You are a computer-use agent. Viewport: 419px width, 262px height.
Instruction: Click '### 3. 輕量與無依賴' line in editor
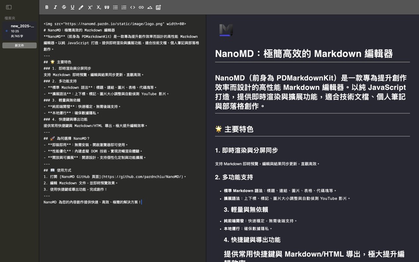tap(62, 100)
